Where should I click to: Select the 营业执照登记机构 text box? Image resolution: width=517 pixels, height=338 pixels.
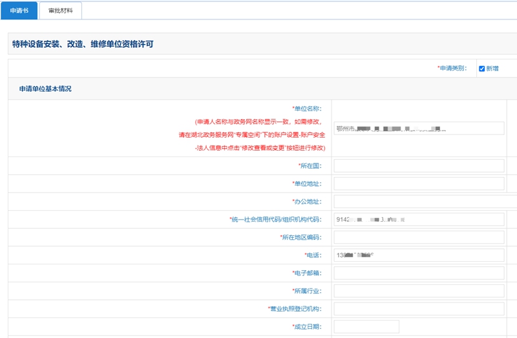tap(419, 308)
